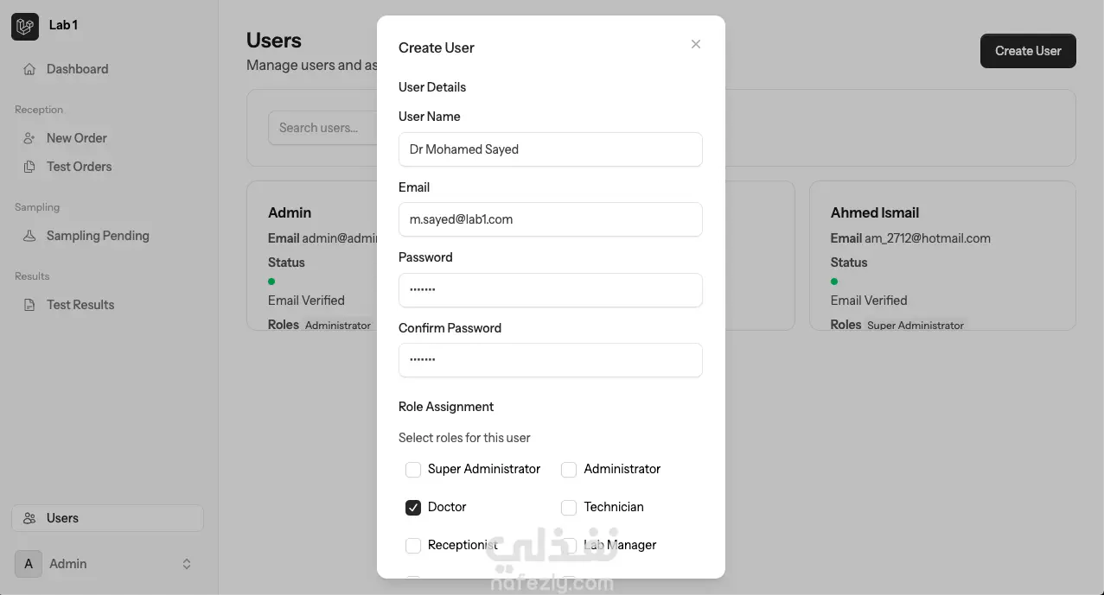Image resolution: width=1104 pixels, height=595 pixels.
Task: Go to Test Results in sidebar
Action: pos(80,305)
